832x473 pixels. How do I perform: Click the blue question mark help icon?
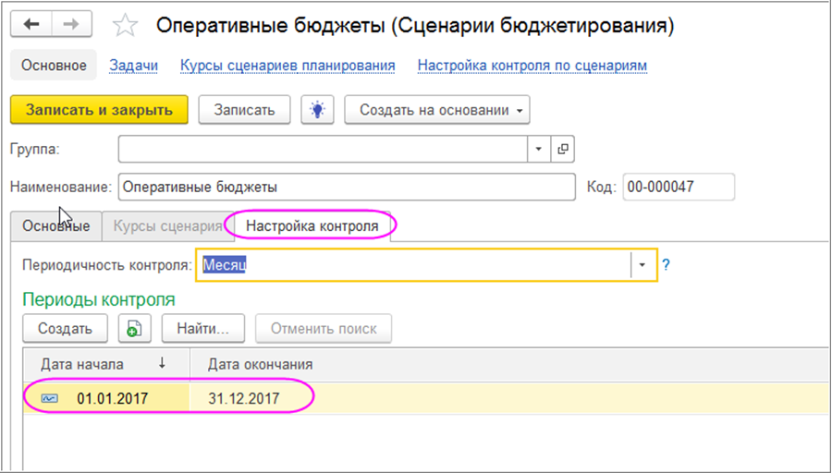point(666,265)
